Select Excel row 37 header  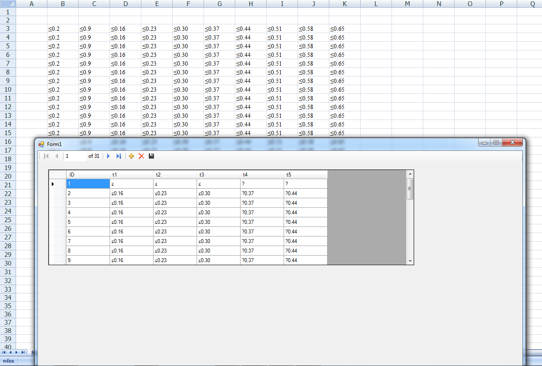pyautogui.click(x=8, y=323)
